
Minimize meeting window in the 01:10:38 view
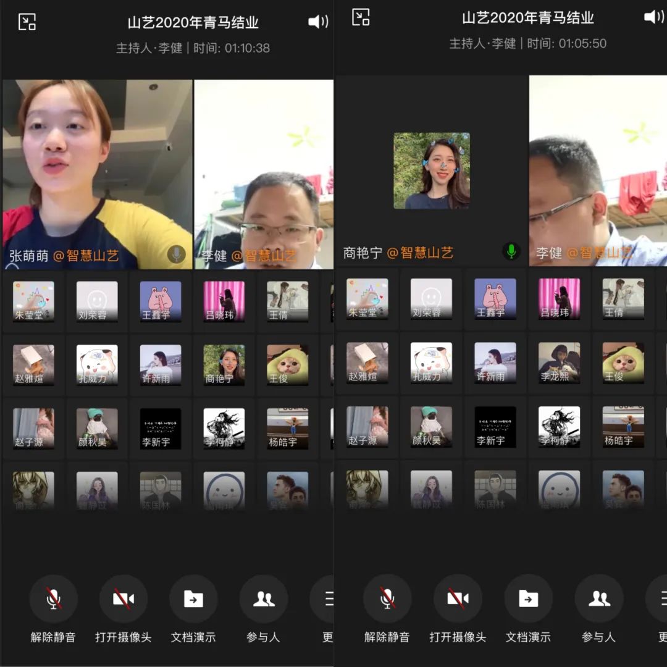pos(27,22)
